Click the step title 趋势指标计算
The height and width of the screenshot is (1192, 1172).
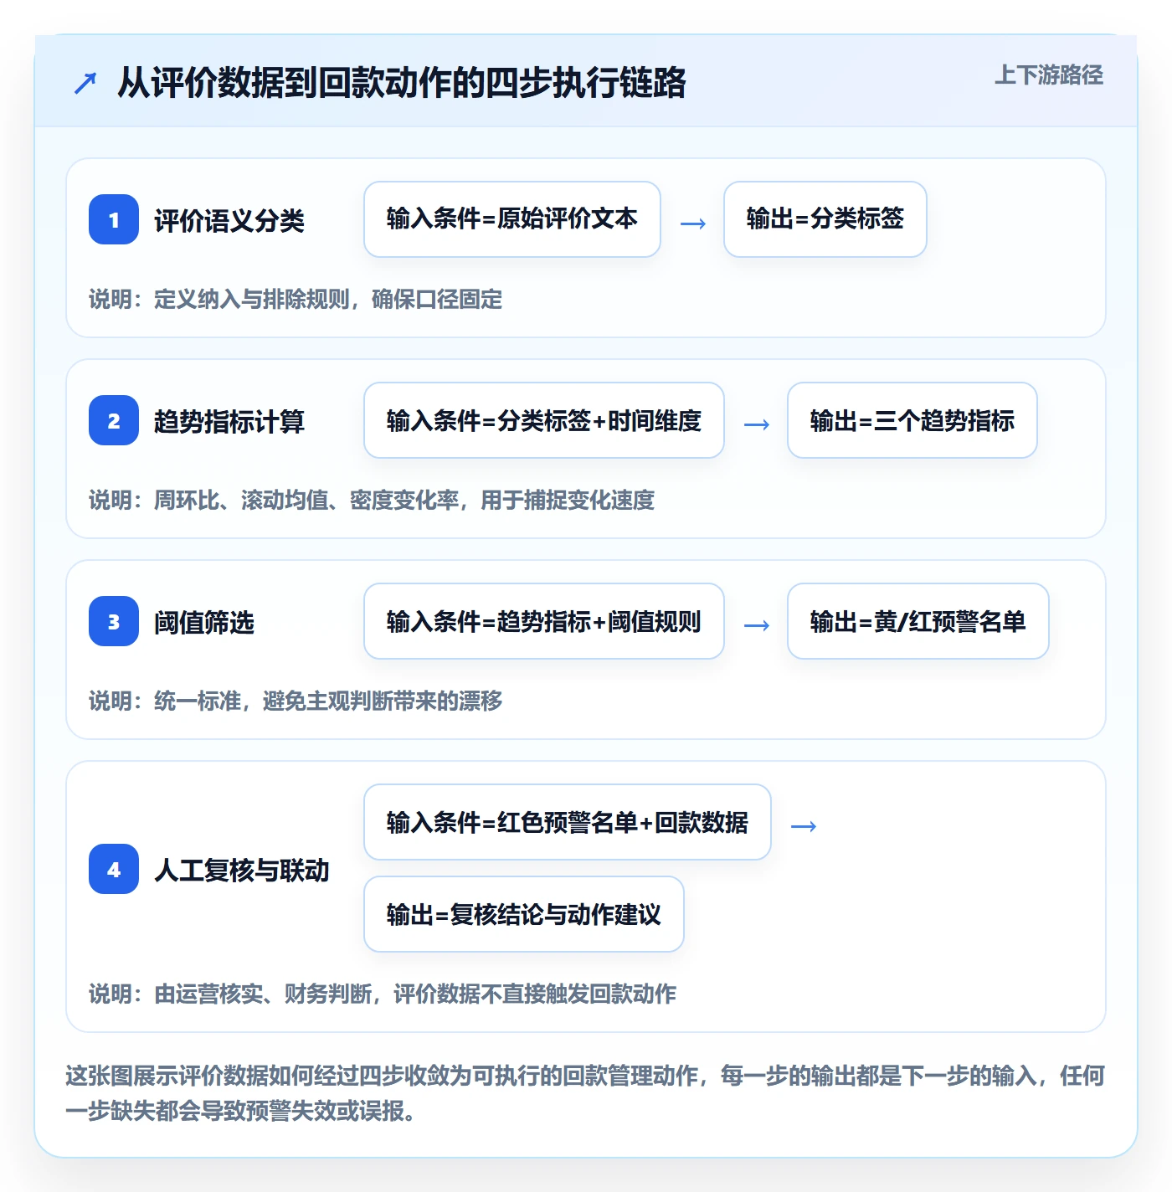click(x=229, y=422)
